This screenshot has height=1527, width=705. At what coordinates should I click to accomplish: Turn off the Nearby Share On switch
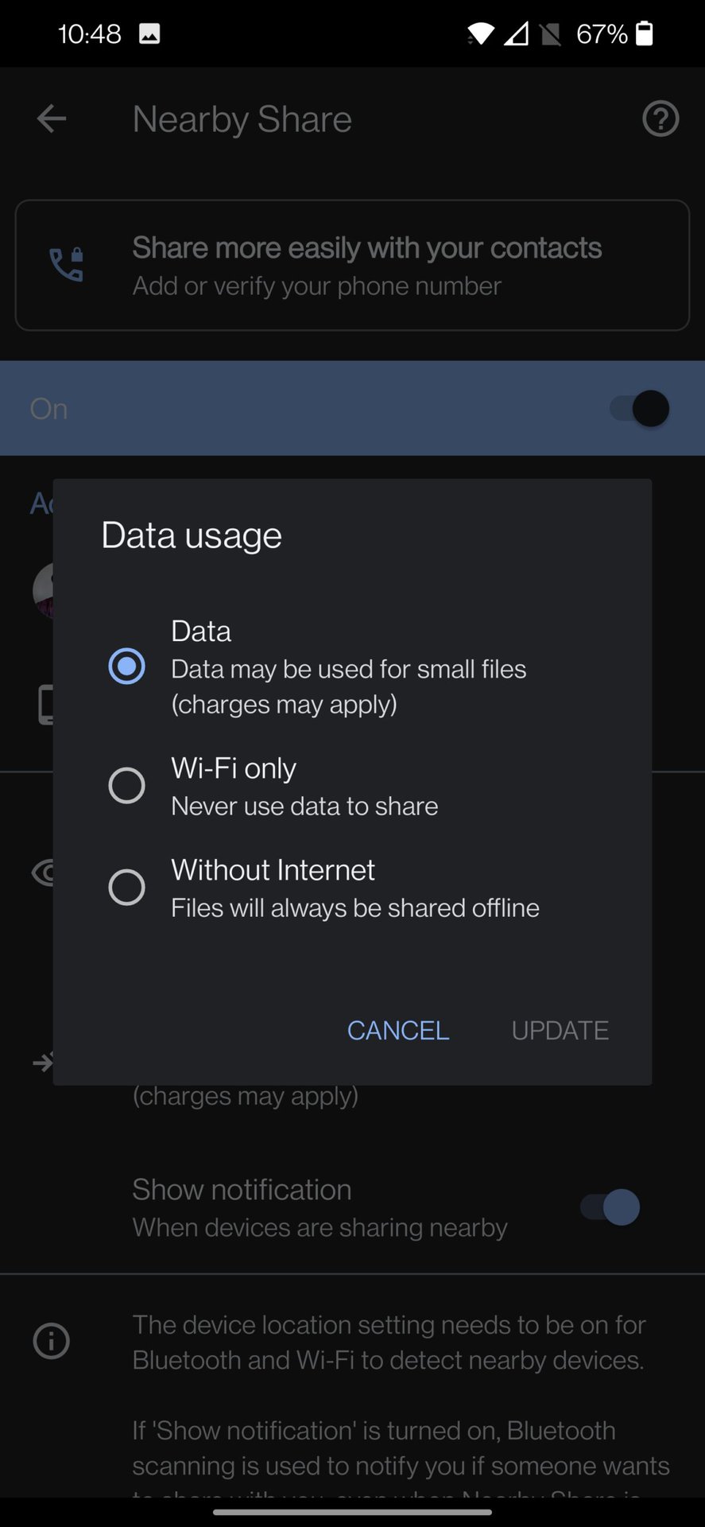pos(640,409)
